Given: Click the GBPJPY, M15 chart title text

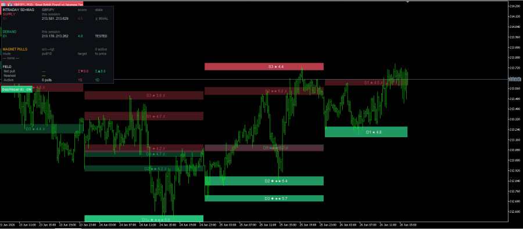Looking at the screenshot, I should (49, 4).
